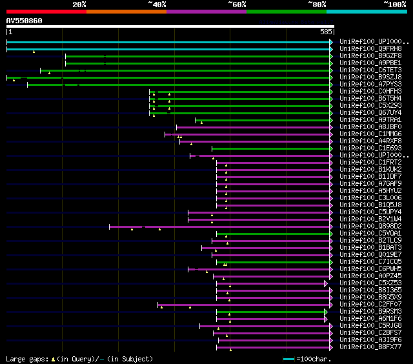This screenshot has height=364, width=413.
Task: Click the UniRef100_B8FX77 label
Action: [370, 347]
